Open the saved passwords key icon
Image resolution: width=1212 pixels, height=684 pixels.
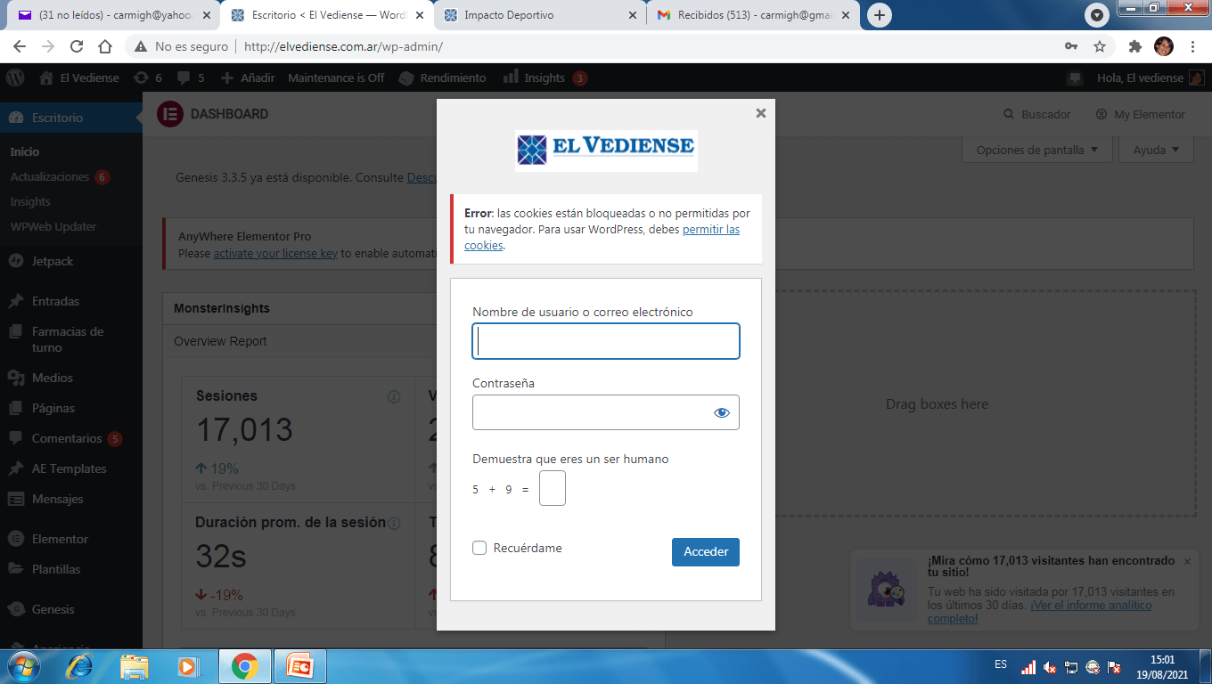1071,46
